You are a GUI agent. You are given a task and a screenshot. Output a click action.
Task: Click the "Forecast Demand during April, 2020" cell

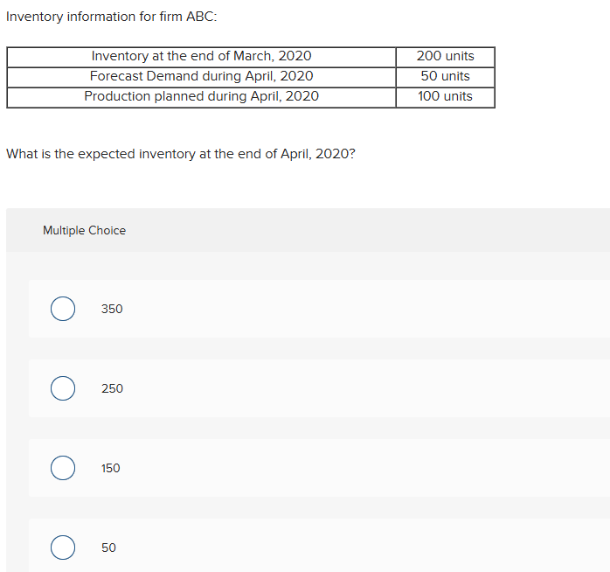[x=201, y=76]
